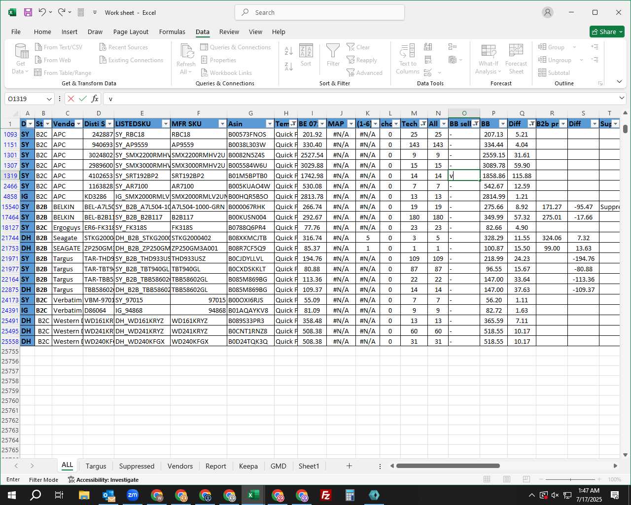Click the Redo arrow icon
The height and width of the screenshot is (505, 631).
(61, 12)
